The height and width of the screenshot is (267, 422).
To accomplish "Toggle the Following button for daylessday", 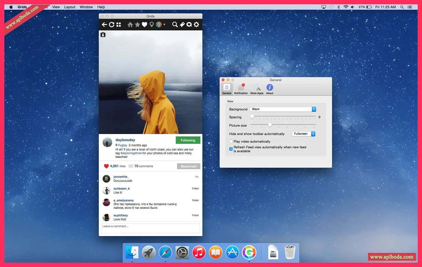I will point(188,140).
